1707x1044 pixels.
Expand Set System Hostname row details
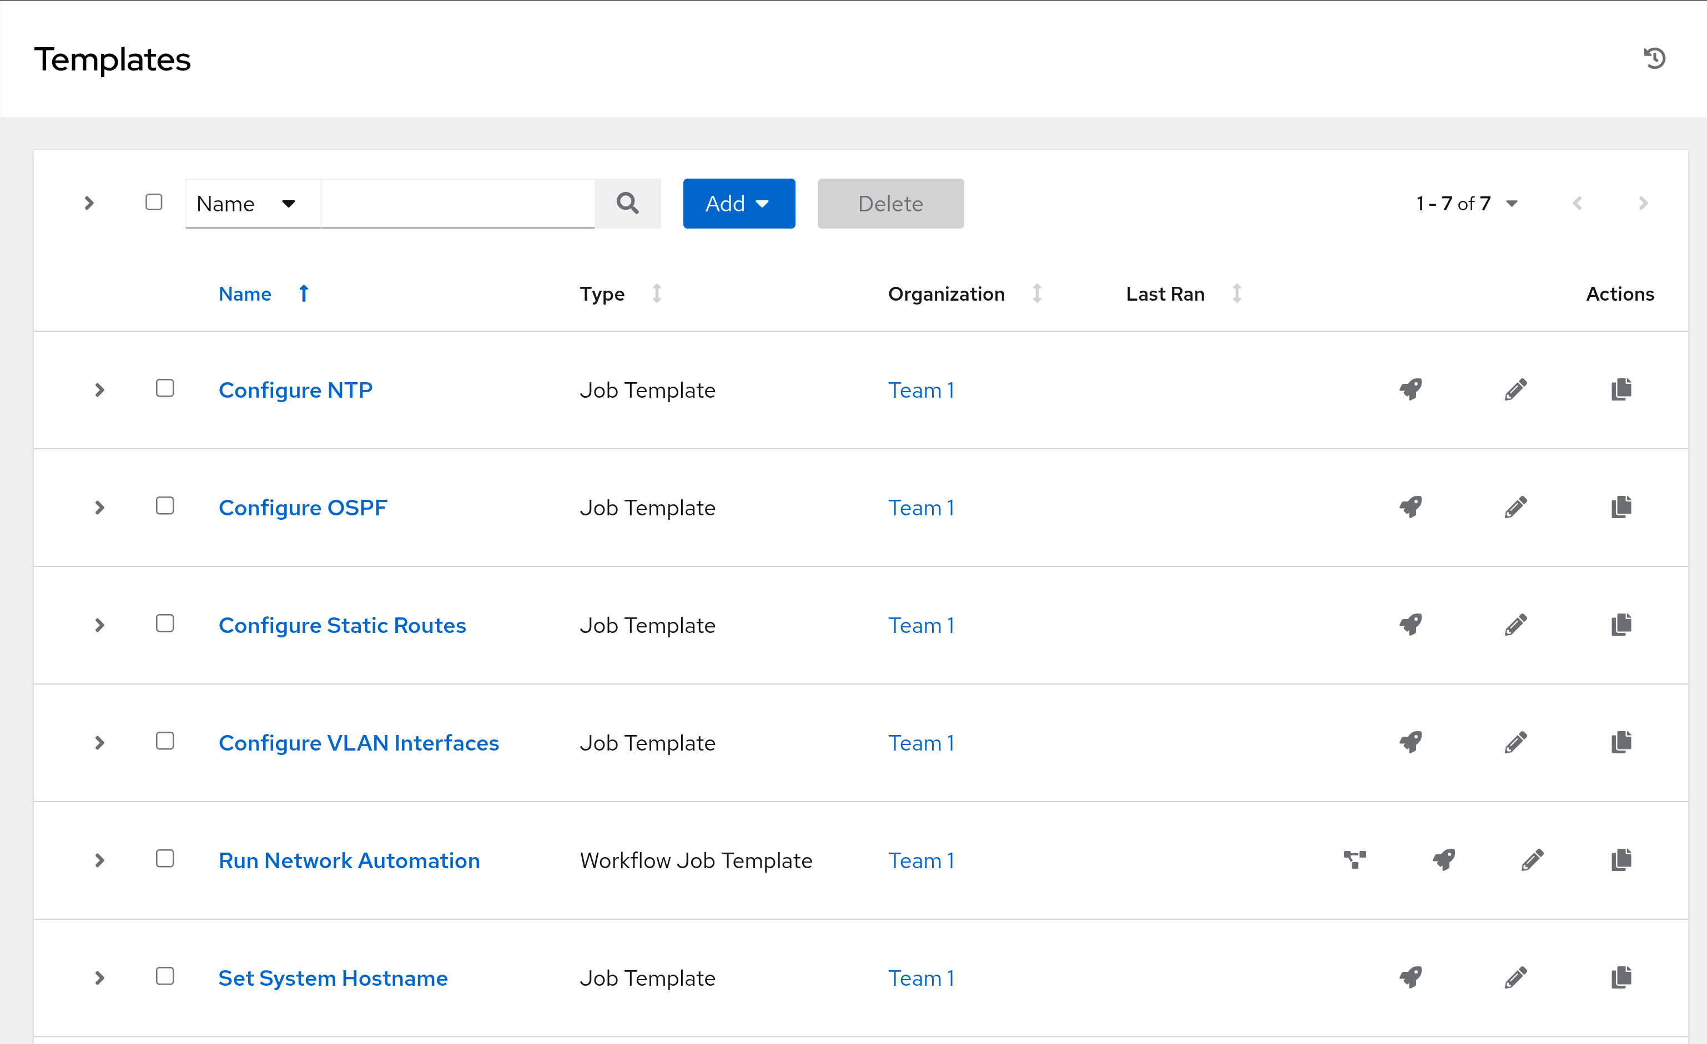point(100,979)
